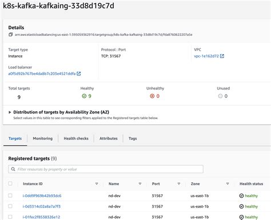Click healthy status icon for i-0dd9f969b42b93dc6
Image resolution: width=271 pixels, height=220 pixels.
(241, 195)
